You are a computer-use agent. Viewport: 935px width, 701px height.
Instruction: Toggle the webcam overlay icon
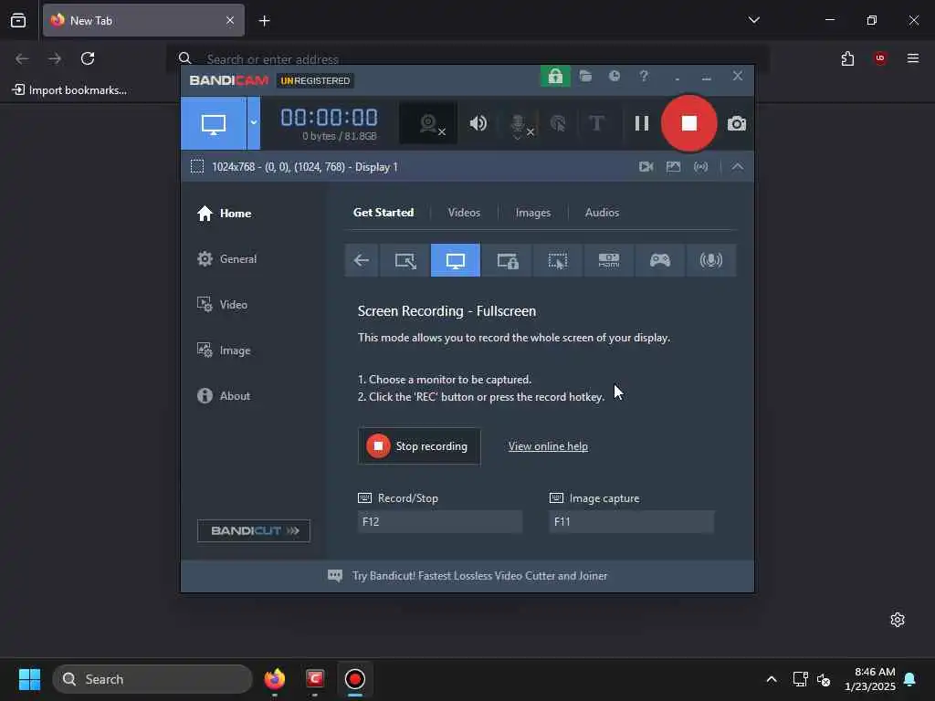coord(428,123)
